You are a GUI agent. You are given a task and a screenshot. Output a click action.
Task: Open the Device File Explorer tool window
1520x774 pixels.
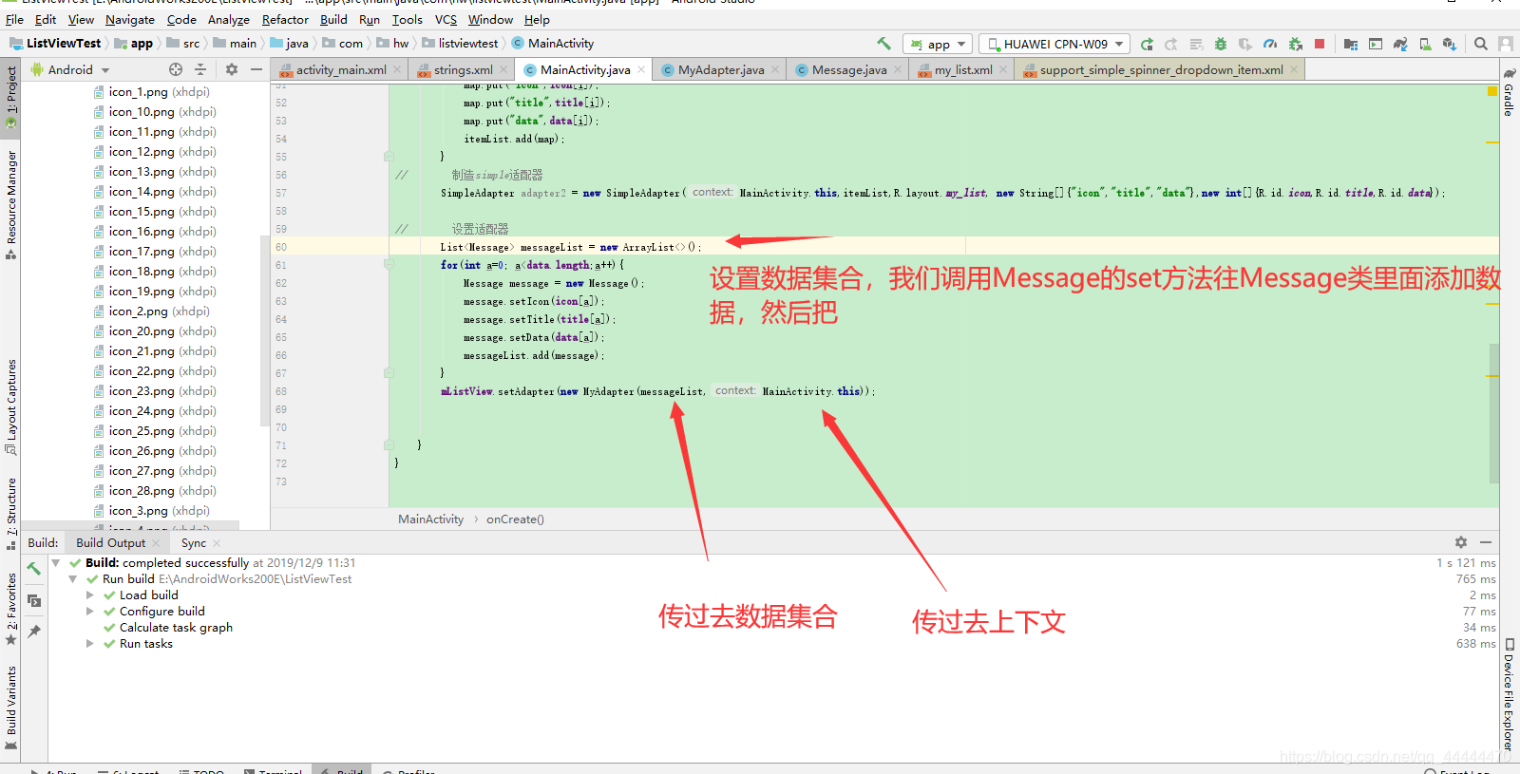coord(1509,695)
